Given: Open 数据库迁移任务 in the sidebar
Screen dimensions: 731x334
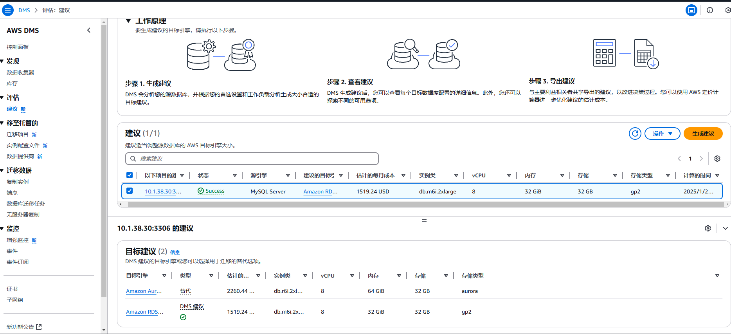Looking at the screenshot, I should (26, 204).
